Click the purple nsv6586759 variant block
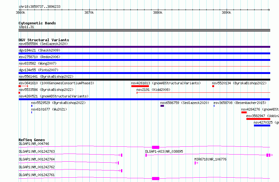The height and width of the screenshot is (182, 279). [x=162, y=106]
